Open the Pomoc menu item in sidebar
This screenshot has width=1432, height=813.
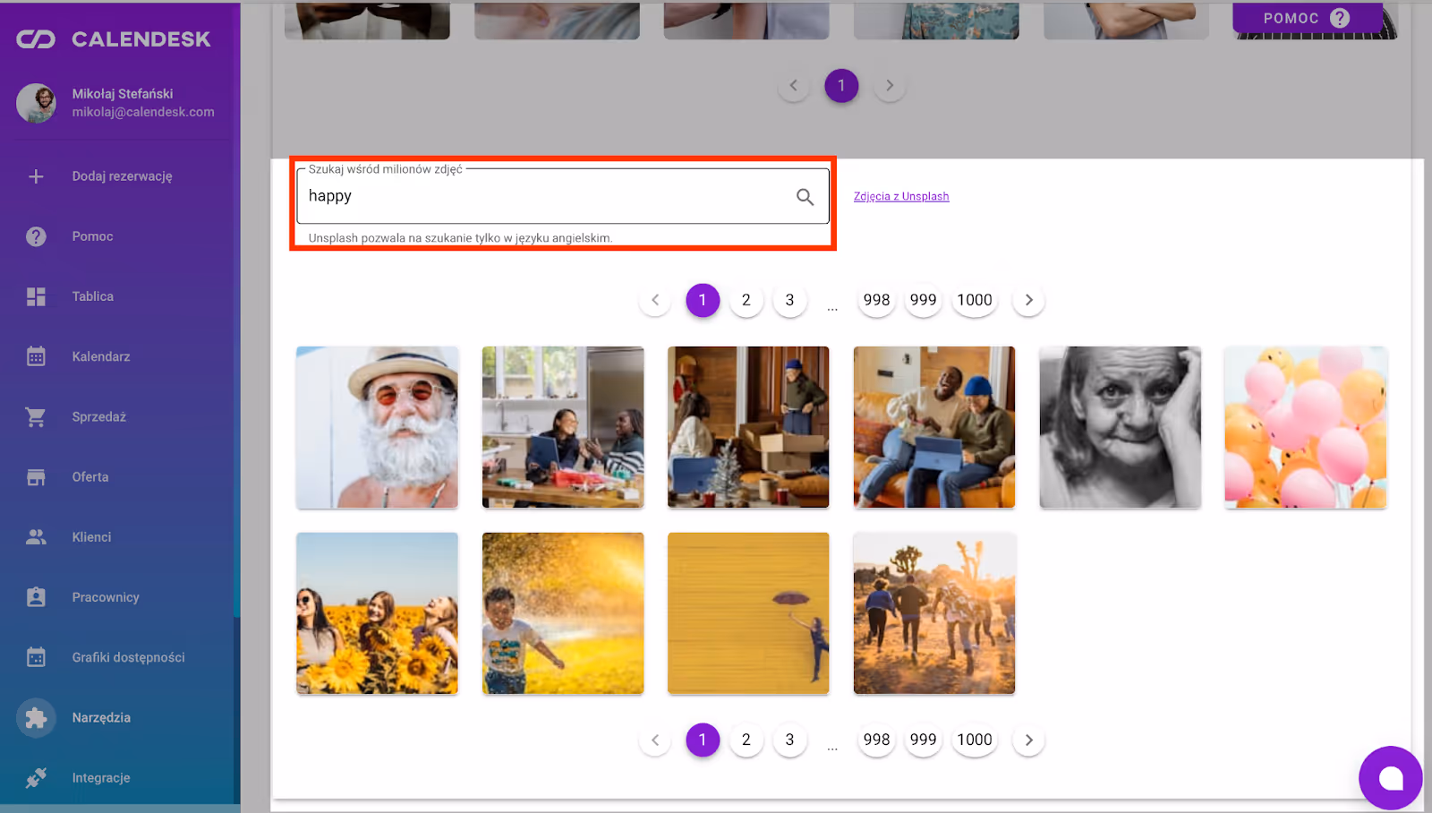click(36, 235)
